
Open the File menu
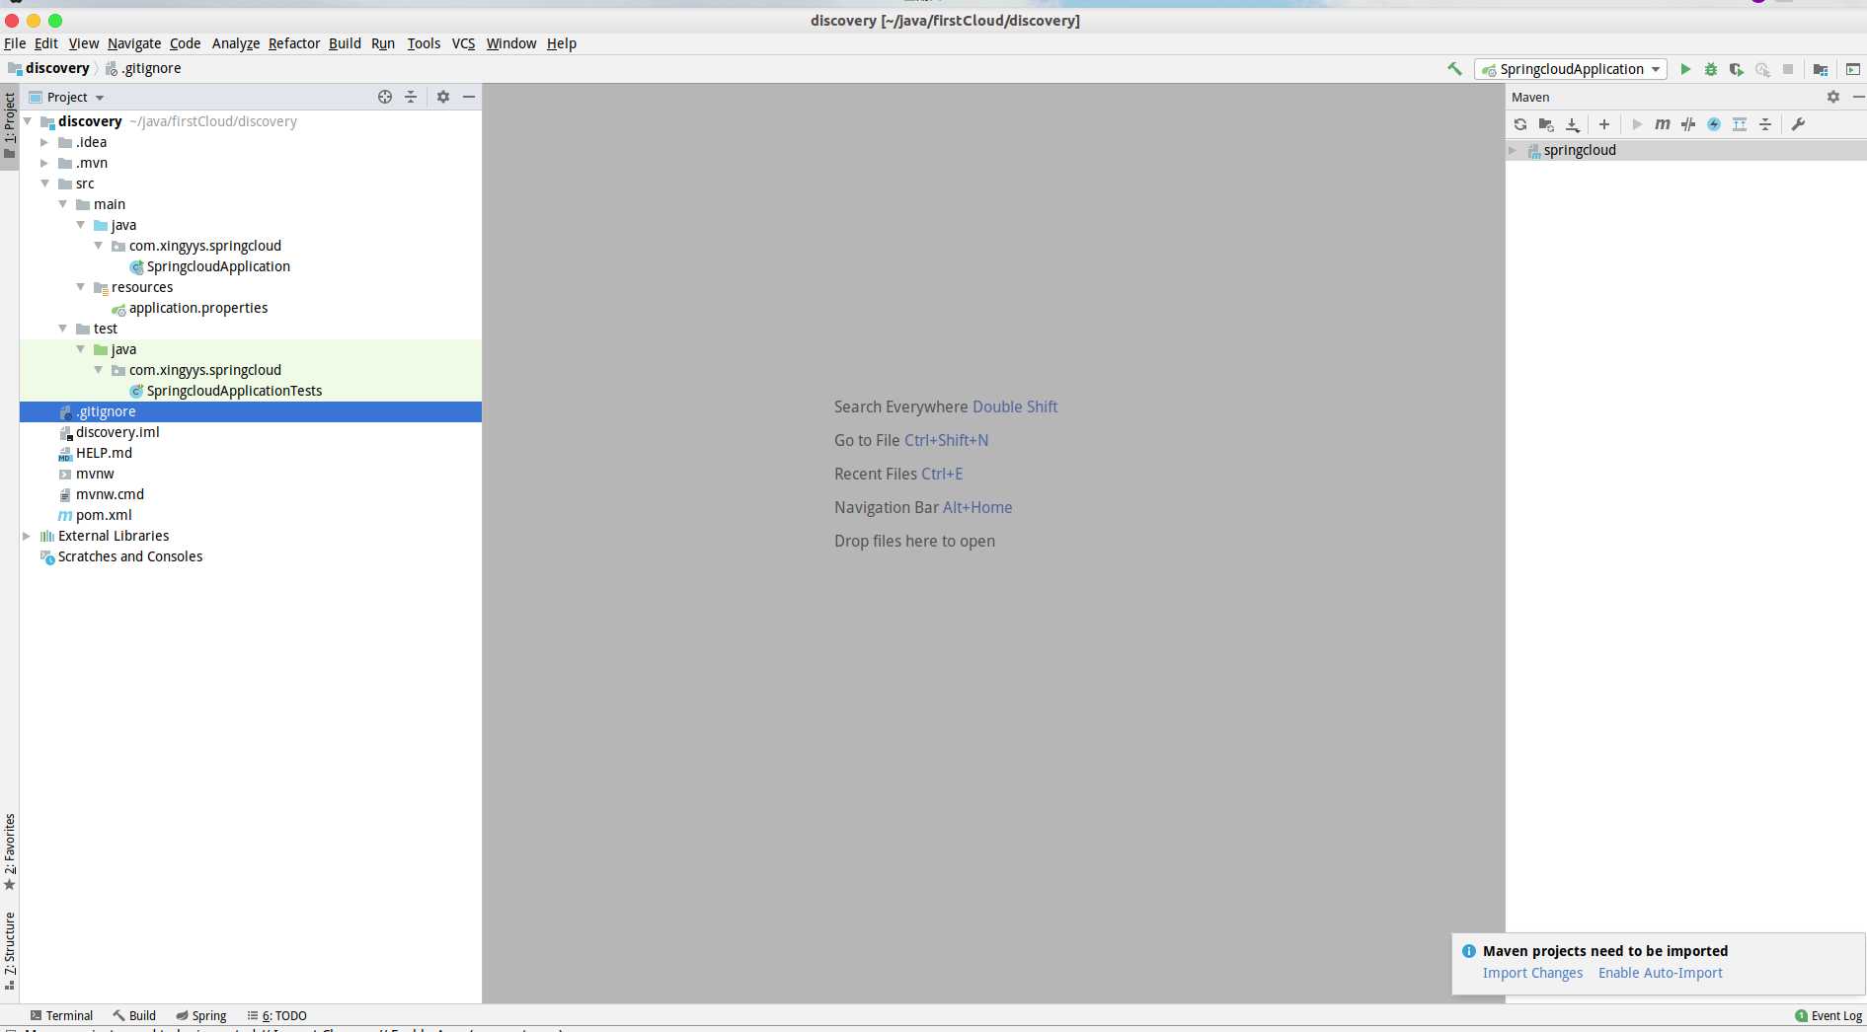15,43
